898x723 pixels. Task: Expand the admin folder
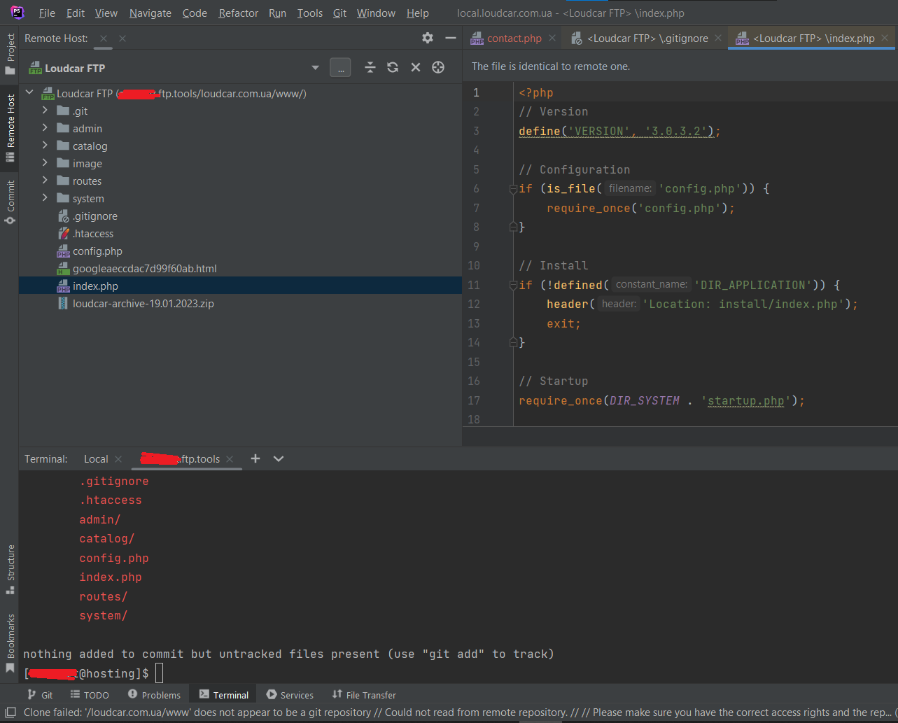tap(45, 128)
